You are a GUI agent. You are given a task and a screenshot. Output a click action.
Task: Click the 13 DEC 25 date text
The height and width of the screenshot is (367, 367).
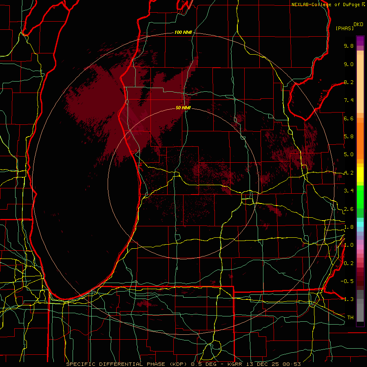[x=263, y=364]
